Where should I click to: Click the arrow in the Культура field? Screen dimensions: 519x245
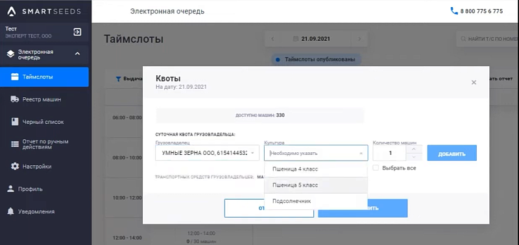pos(361,154)
